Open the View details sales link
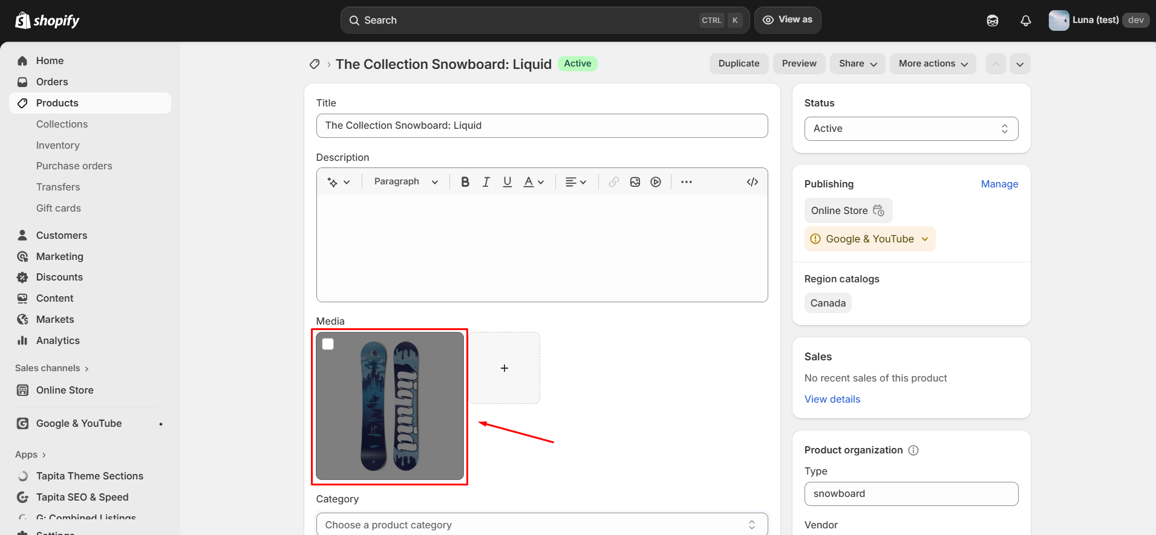Image resolution: width=1156 pixels, height=535 pixels. click(x=832, y=399)
